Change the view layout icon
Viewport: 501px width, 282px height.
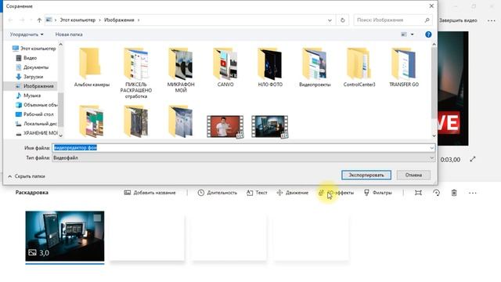coord(404,34)
